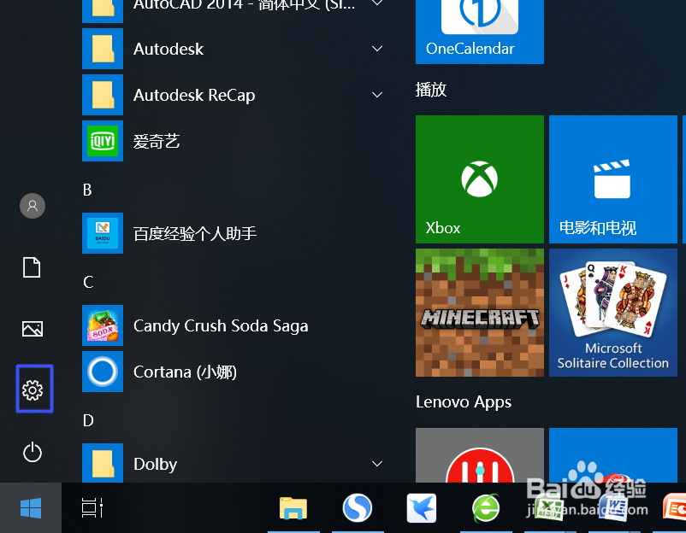The height and width of the screenshot is (533, 686).
Task: Open the blue bird app on taskbar
Action: click(x=422, y=507)
